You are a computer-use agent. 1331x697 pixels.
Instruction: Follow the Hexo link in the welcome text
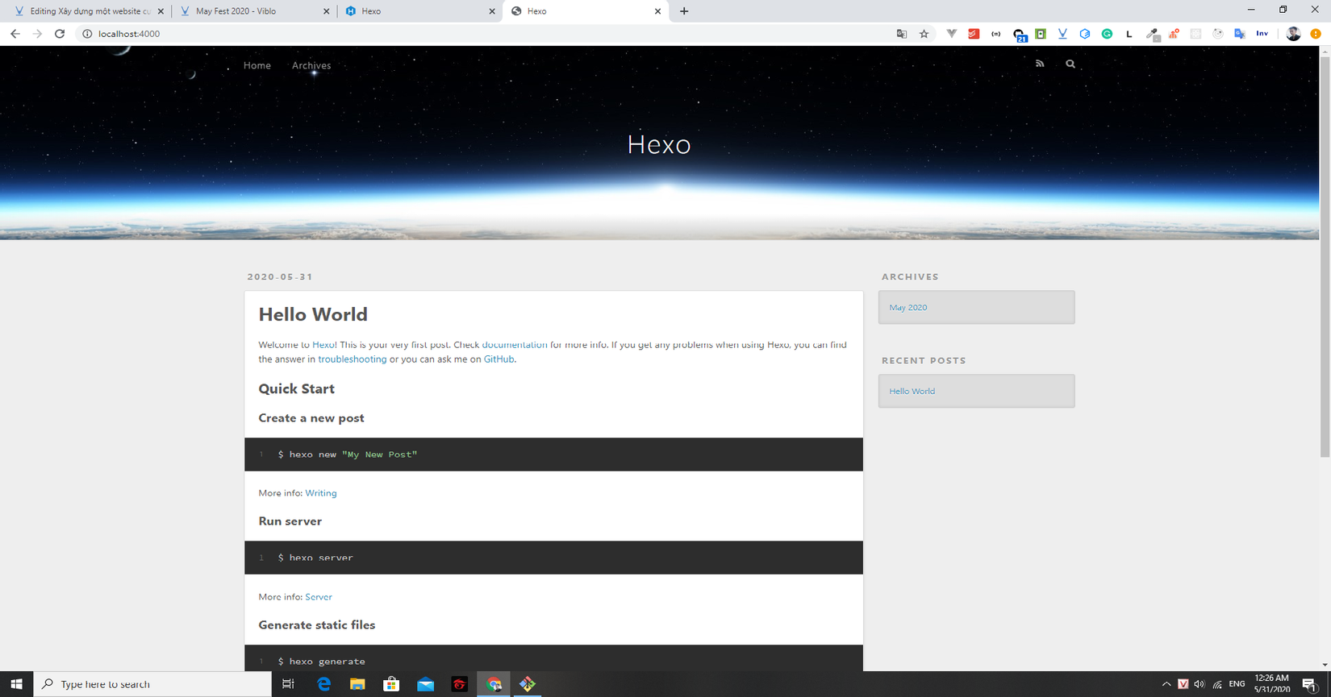pos(323,345)
